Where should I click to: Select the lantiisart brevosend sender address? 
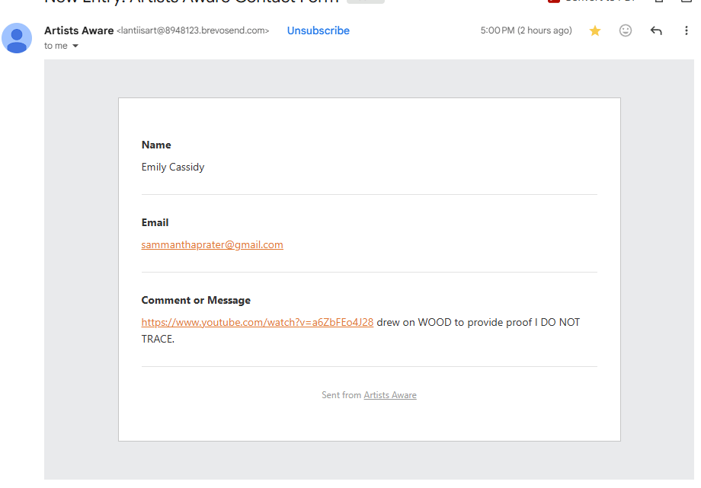coord(193,30)
